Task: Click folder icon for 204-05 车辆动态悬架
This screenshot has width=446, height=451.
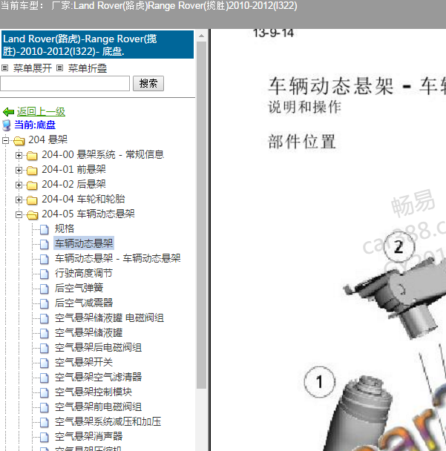Action: click(x=32, y=215)
